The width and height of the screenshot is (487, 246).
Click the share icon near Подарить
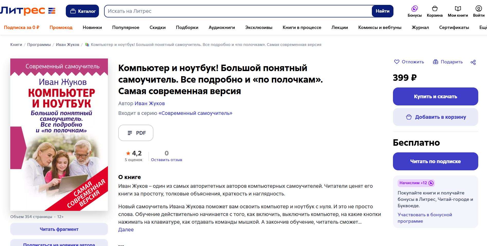(473, 62)
